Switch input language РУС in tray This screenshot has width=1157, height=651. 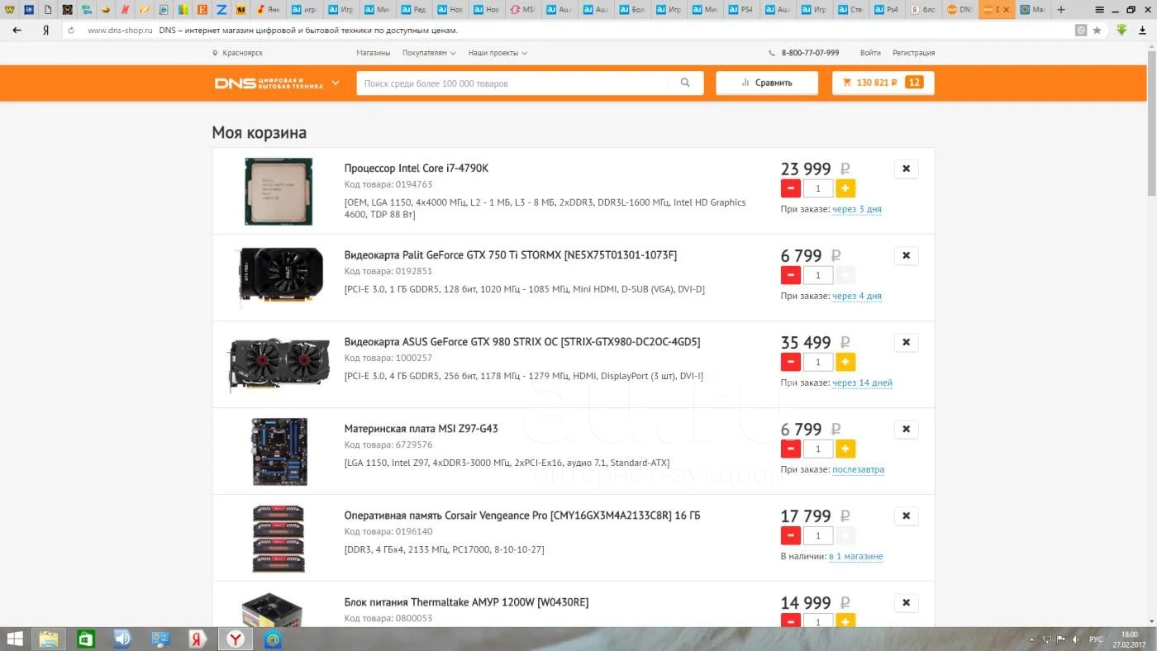pos(1096,639)
